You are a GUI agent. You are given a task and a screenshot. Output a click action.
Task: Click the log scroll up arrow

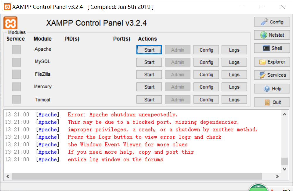pyautogui.click(x=285, y=114)
